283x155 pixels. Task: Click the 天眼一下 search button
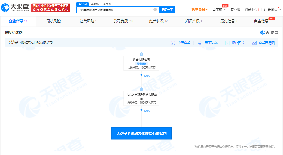click(x=167, y=10)
